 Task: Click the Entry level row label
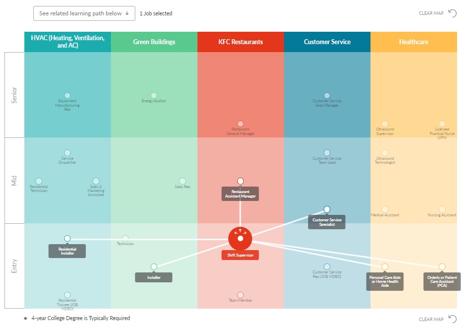click(14, 266)
